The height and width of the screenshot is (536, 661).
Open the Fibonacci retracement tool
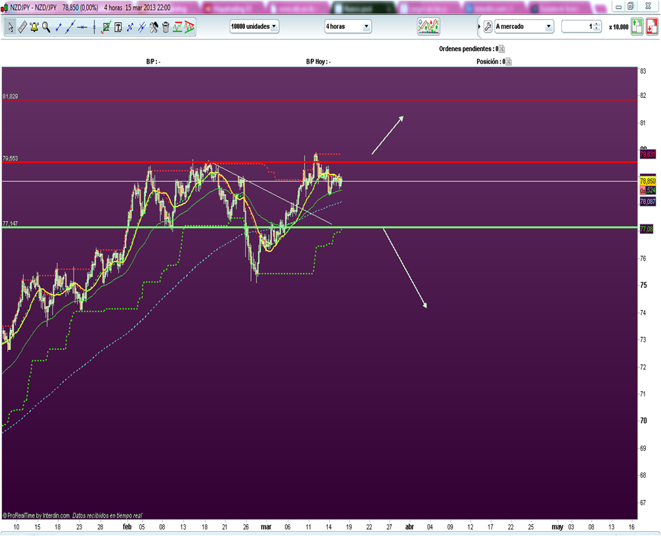click(106, 27)
